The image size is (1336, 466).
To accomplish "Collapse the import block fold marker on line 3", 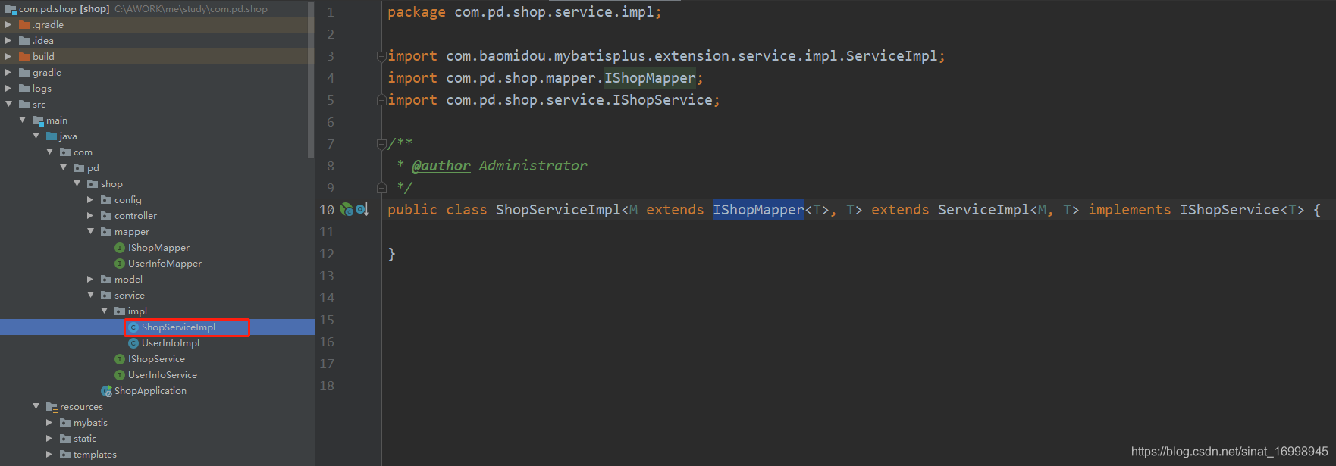I will pos(381,56).
